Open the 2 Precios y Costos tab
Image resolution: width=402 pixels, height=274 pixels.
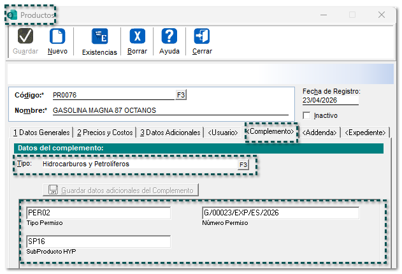click(x=105, y=133)
